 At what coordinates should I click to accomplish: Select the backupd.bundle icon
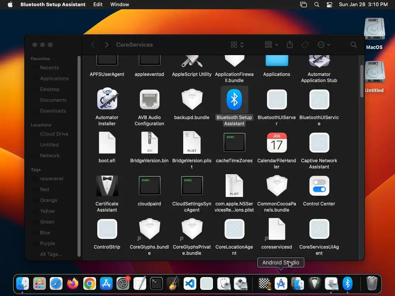[192, 99]
